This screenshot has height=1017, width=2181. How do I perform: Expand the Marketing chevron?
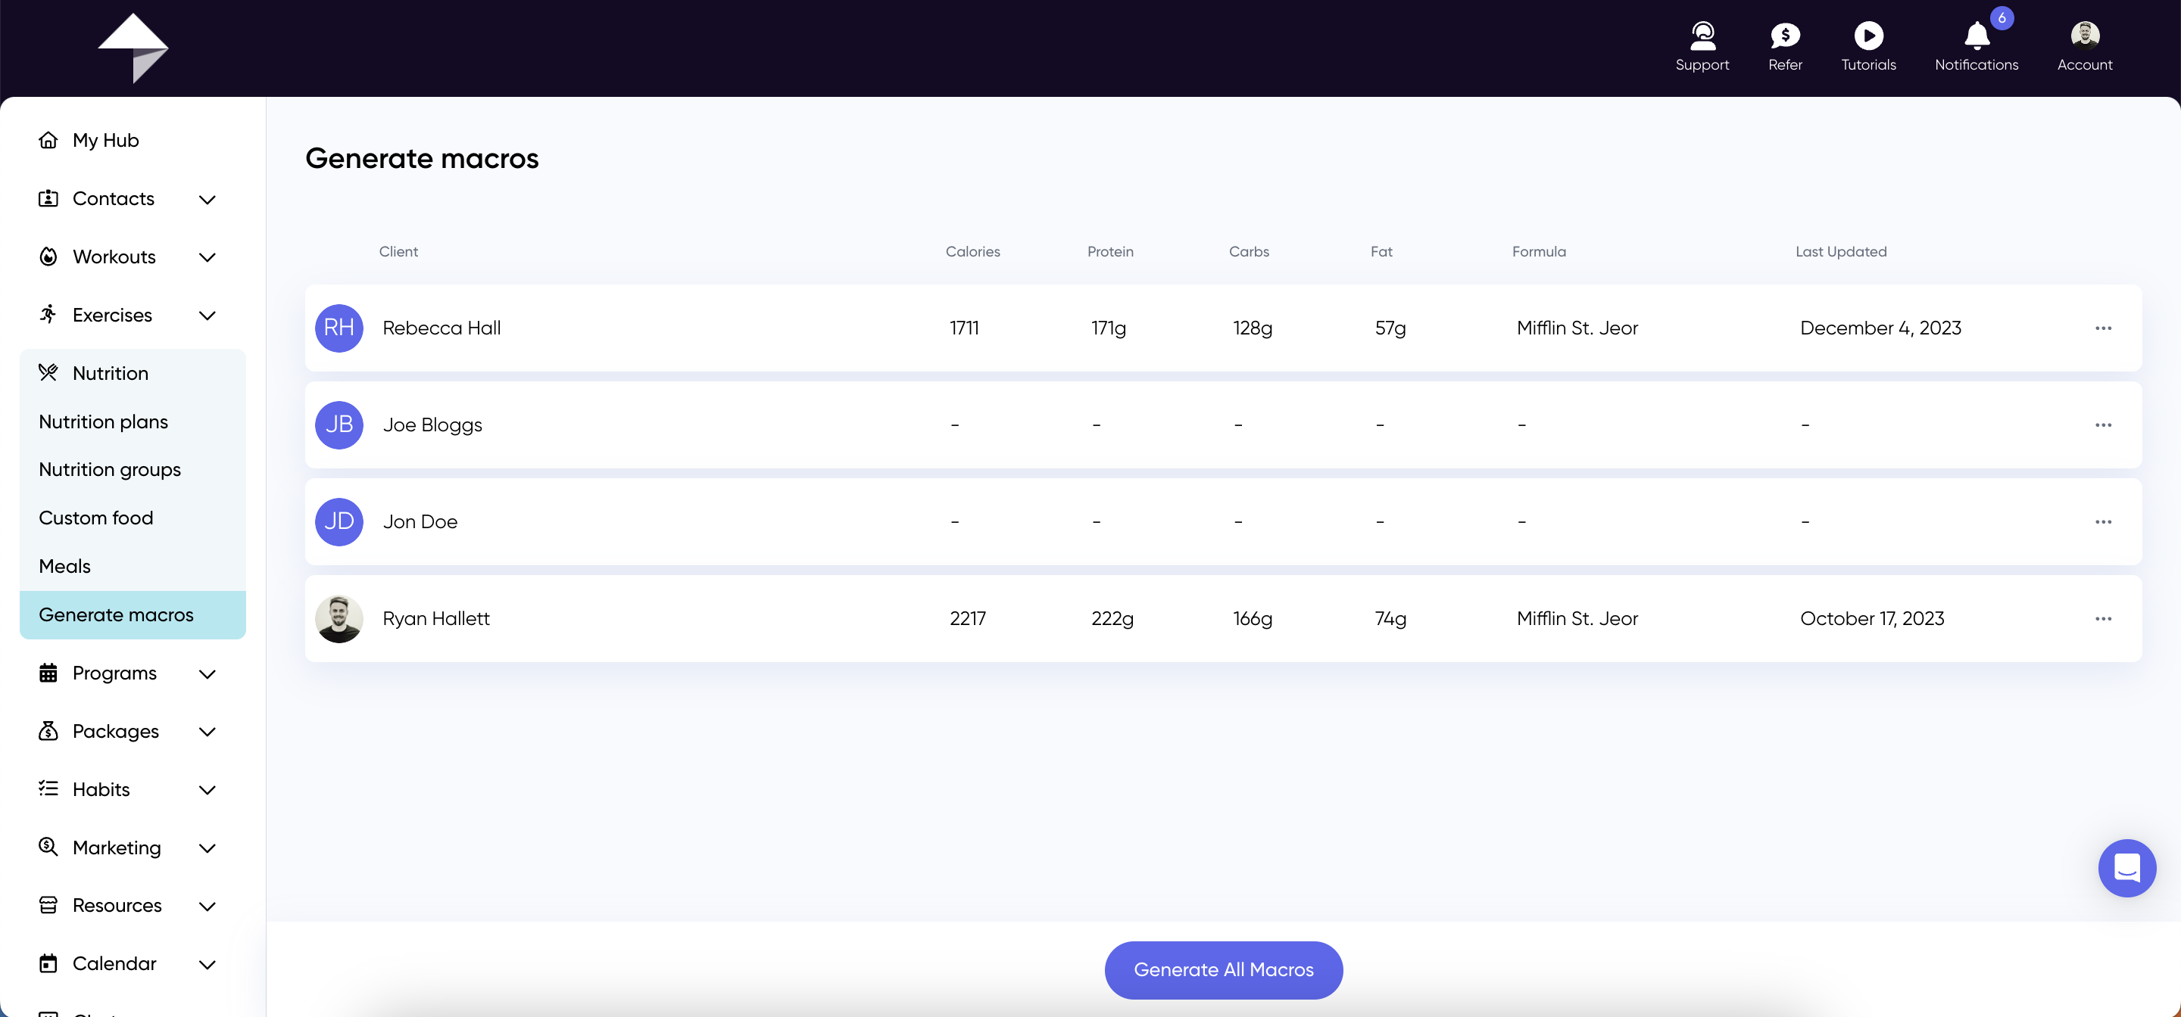click(207, 847)
